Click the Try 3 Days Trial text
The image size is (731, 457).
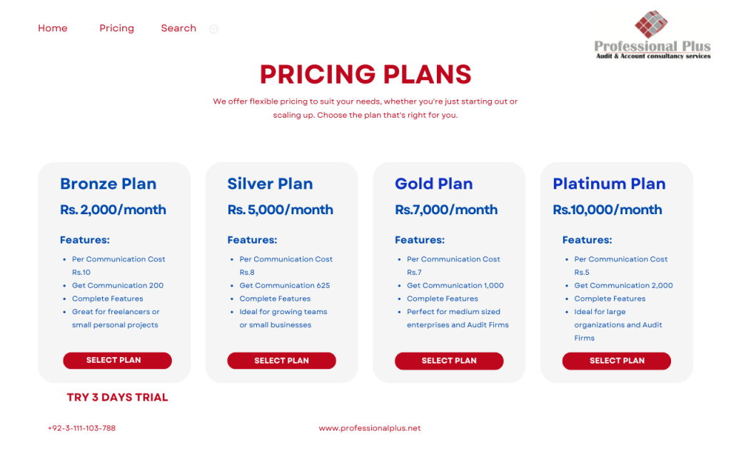click(x=118, y=397)
